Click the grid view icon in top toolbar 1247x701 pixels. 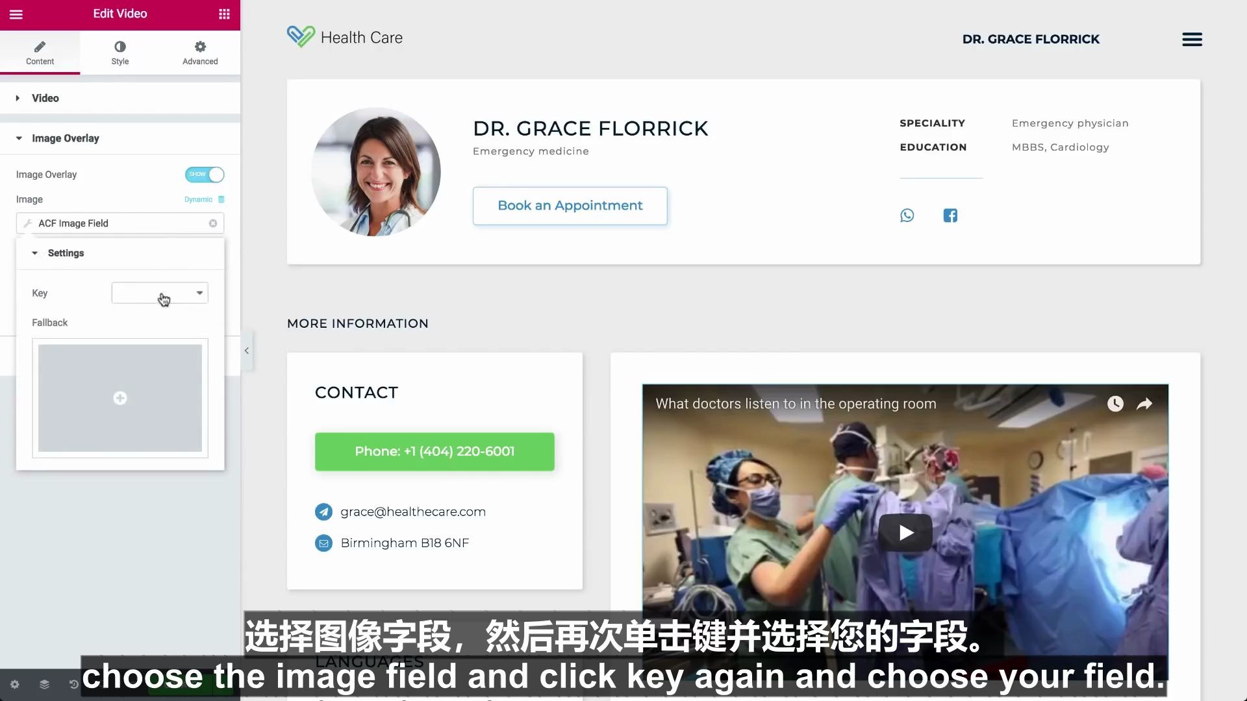tap(224, 14)
